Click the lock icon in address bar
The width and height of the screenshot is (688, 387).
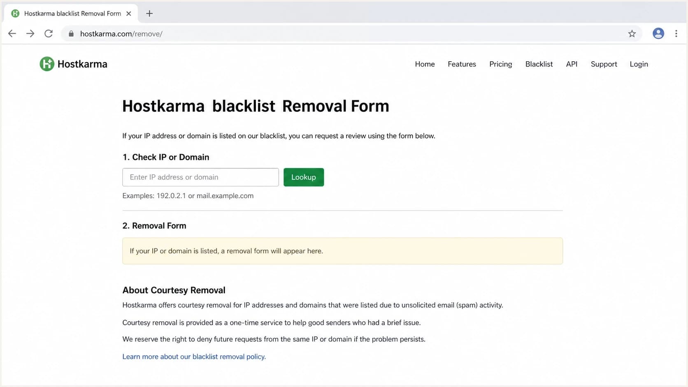[x=71, y=34]
